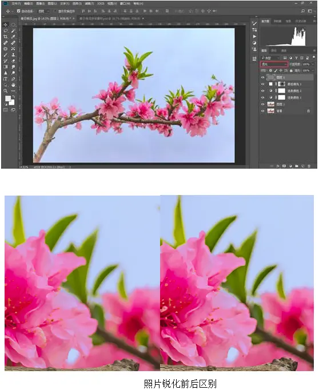Viewport: 319px width, 390px height.
Task: Open the workspace switcher dropdown
Action: click(310, 11)
